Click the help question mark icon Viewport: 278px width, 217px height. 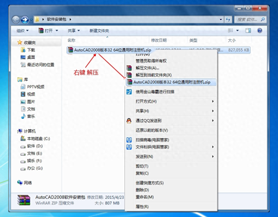click(x=259, y=30)
